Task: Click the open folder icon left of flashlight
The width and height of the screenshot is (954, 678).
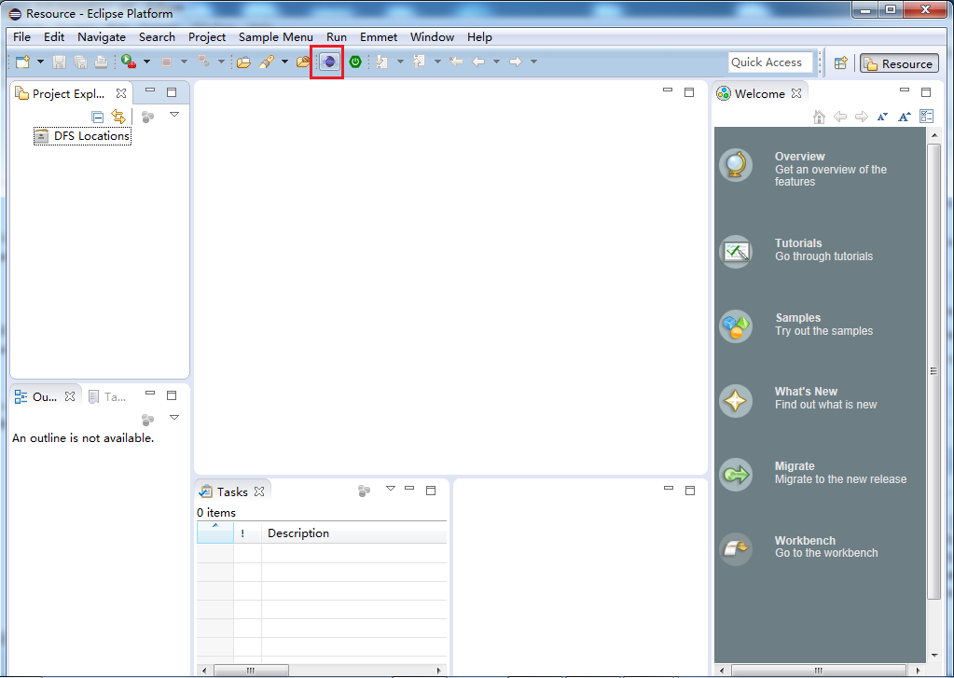Action: point(244,62)
